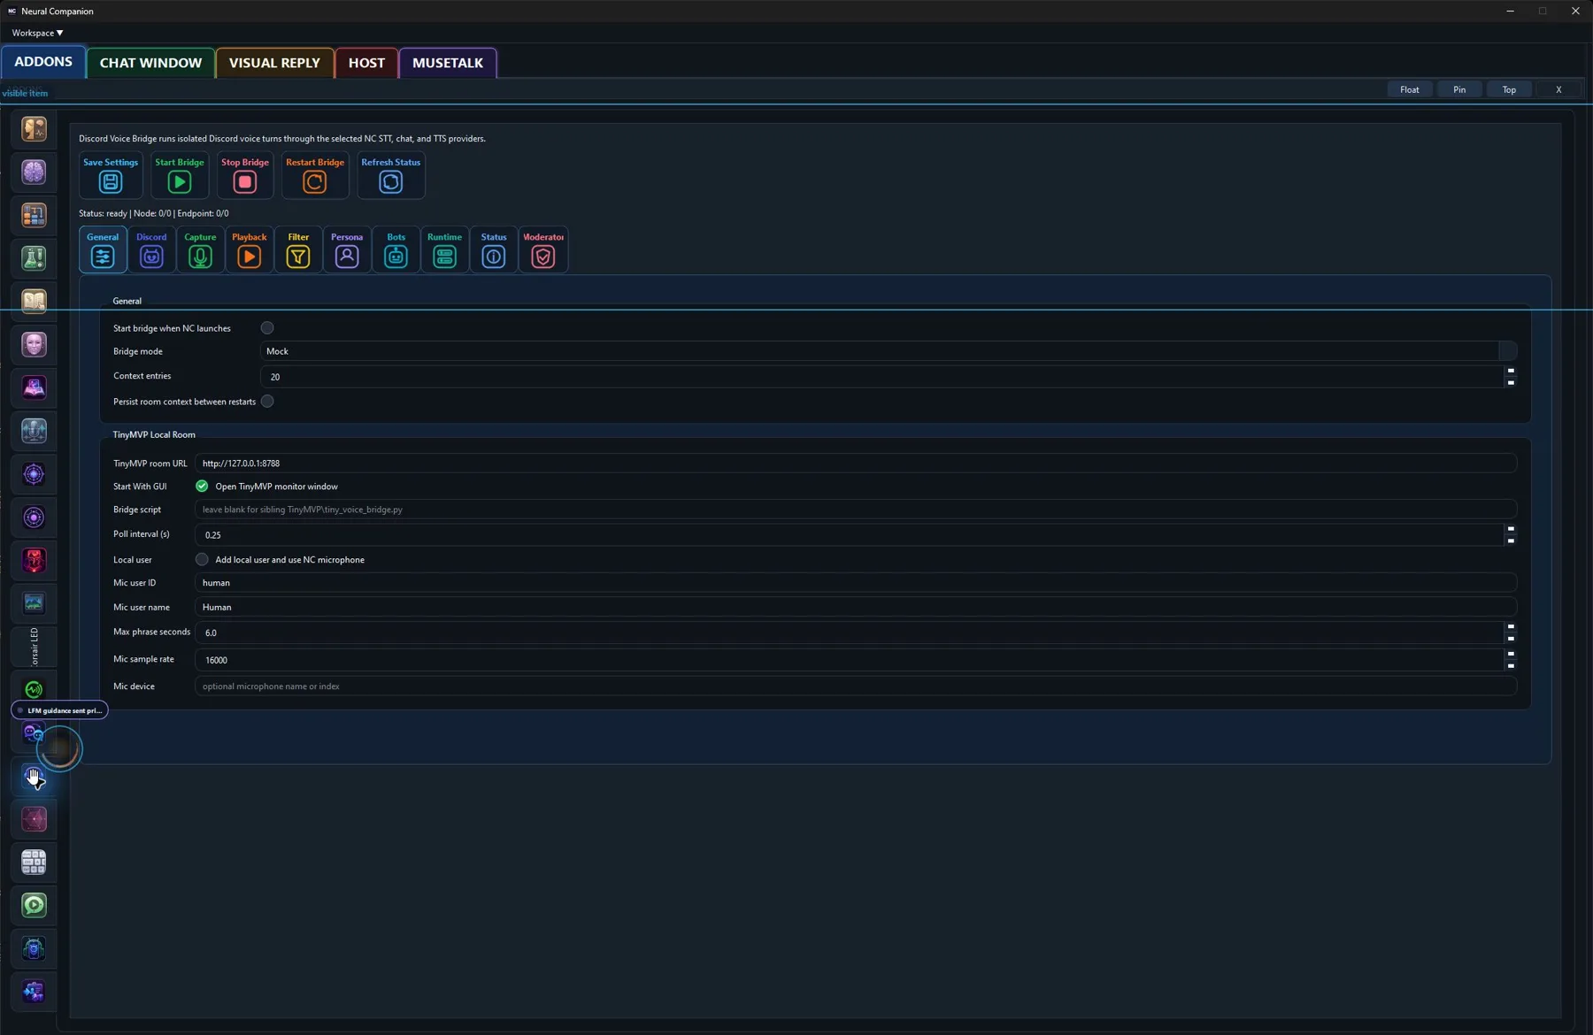Open the bottom purple people-board addon
This screenshot has height=1035, width=1593.
[x=34, y=992]
